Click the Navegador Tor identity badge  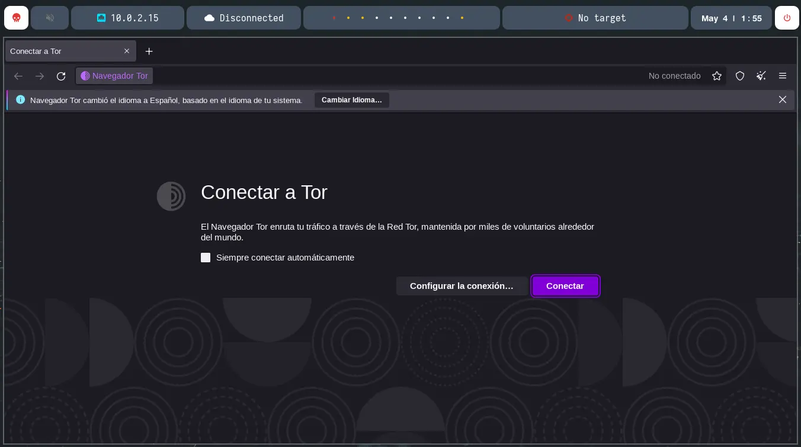point(114,76)
